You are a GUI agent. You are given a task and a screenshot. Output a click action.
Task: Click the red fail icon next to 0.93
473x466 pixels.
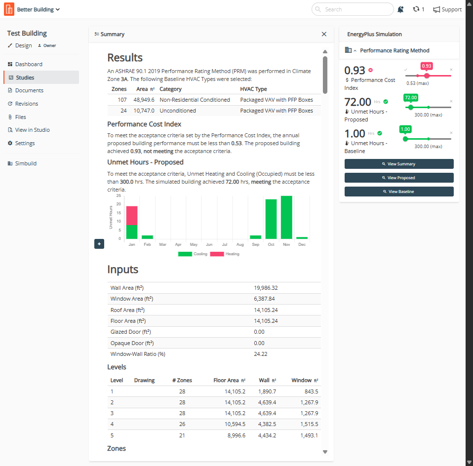pos(370,70)
